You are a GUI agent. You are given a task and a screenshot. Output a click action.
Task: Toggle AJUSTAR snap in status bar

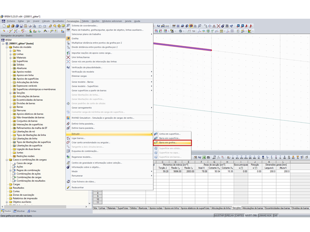[219, 215]
